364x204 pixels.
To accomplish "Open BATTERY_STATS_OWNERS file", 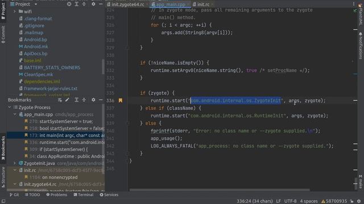I will (x=52, y=67).
